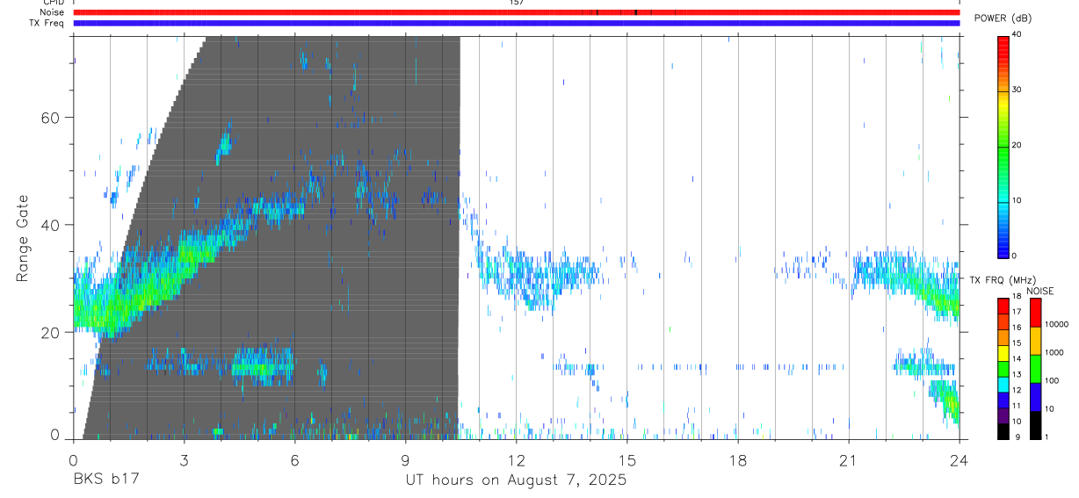The image size is (1079, 498).
Task: Click the '30' value on power scale
Action: 1017,90
